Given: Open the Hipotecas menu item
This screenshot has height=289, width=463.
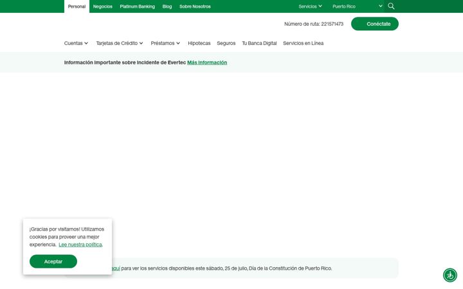Looking at the screenshot, I should tap(199, 43).
